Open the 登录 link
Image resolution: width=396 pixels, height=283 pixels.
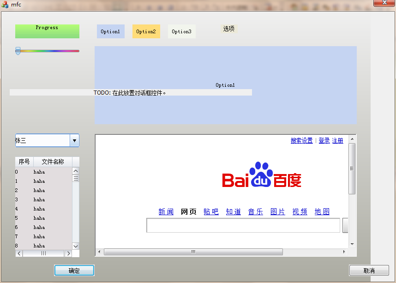(324, 140)
